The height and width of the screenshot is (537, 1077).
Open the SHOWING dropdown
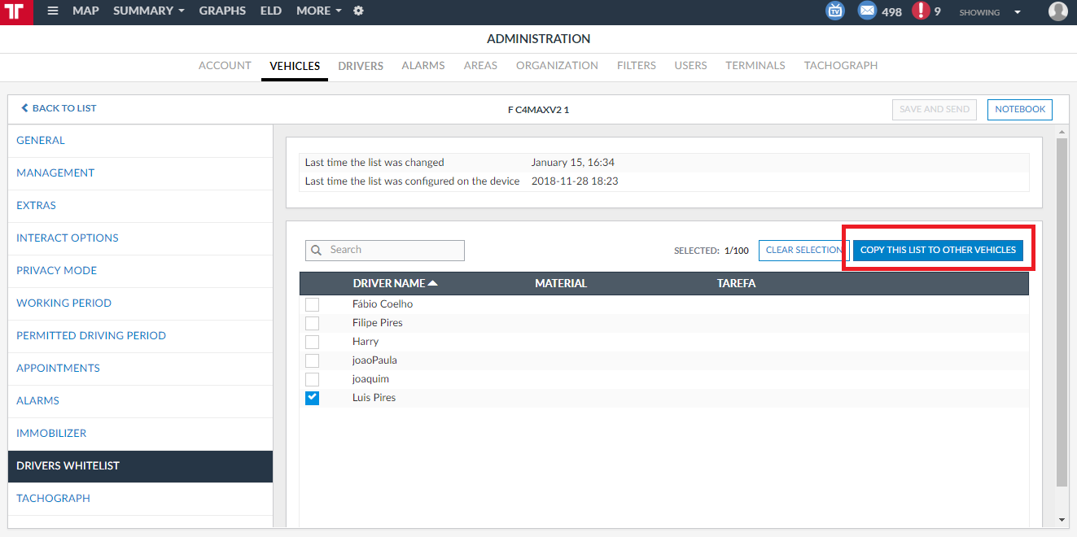(990, 12)
